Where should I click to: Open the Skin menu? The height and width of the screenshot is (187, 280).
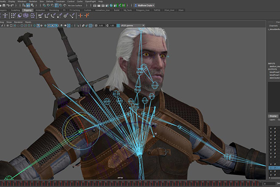click(42, 1)
